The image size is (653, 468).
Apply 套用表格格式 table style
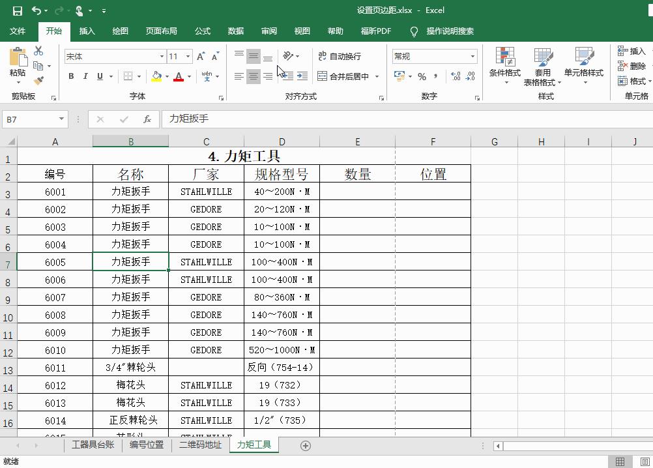[542, 65]
